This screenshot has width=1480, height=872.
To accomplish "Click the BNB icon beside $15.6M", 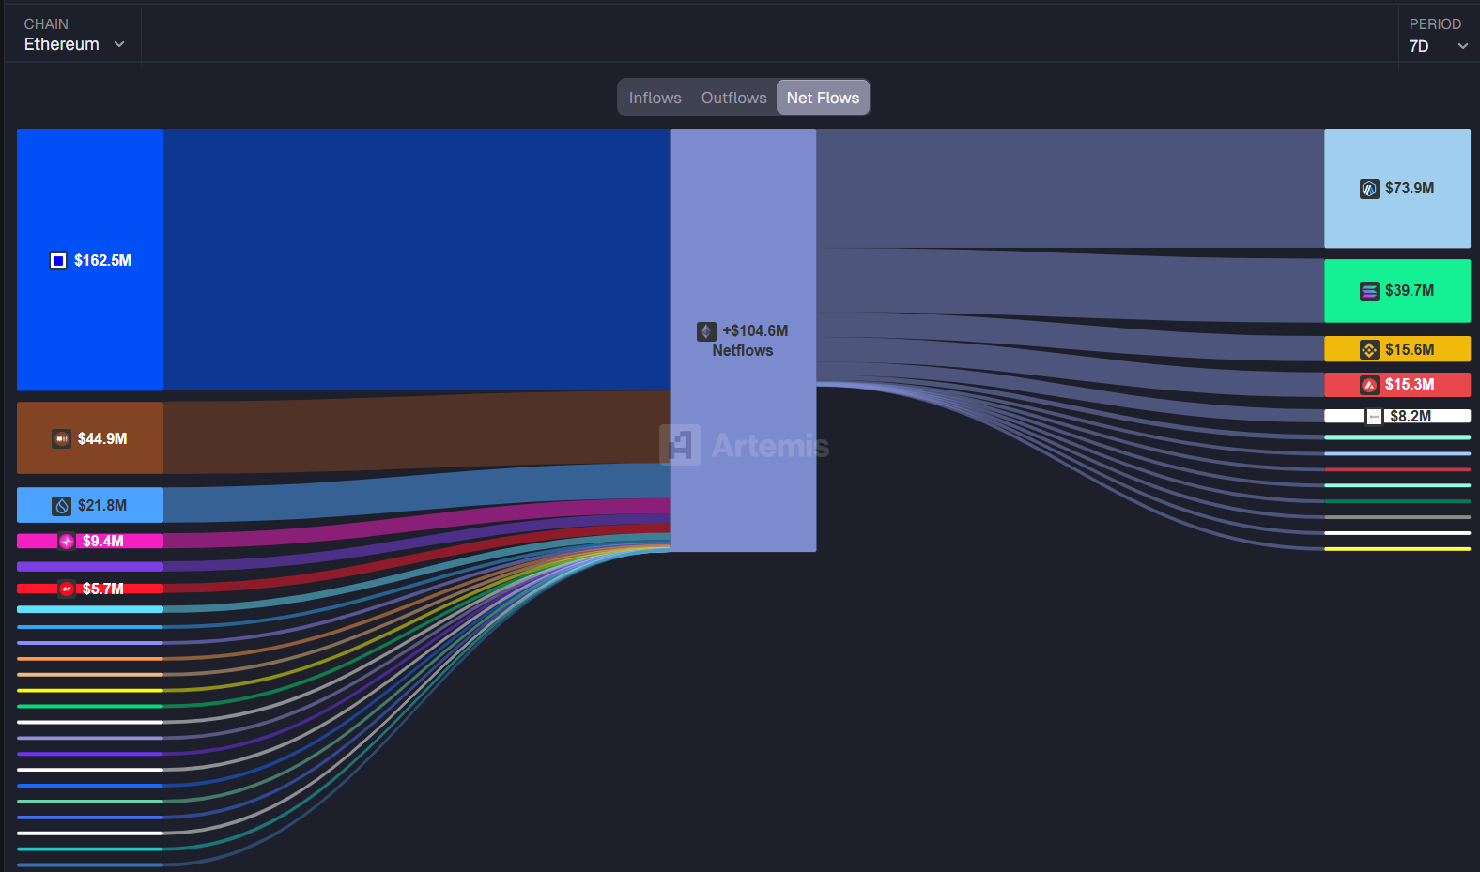I will point(1369,349).
